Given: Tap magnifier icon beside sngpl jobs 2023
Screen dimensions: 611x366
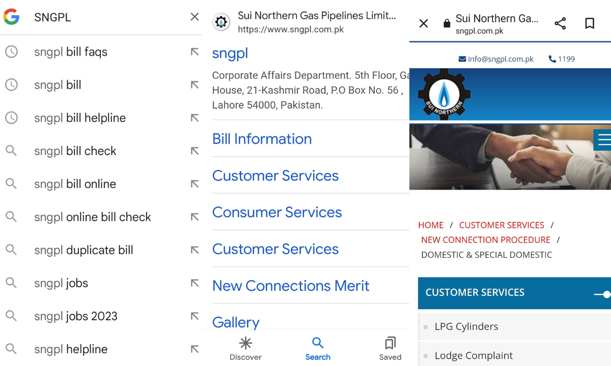Looking at the screenshot, I should [x=11, y=316].
